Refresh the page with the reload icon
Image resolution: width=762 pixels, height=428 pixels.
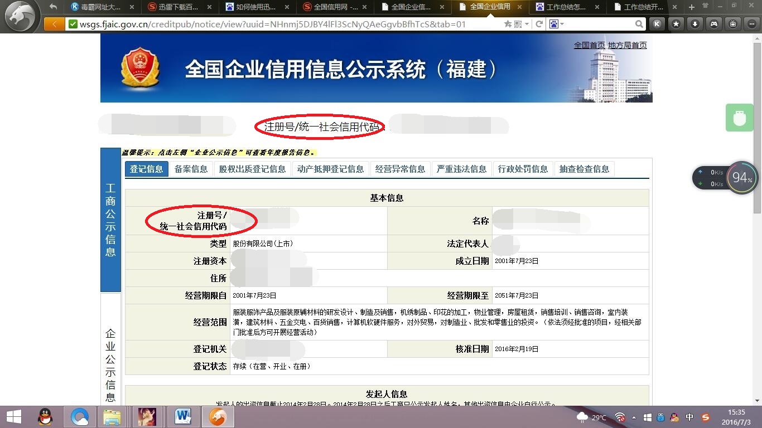(539, 24)
